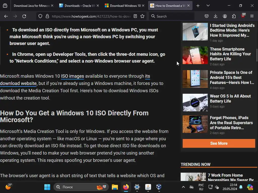
Task: Toggle Reader View for this article
Action: point(135,16)
